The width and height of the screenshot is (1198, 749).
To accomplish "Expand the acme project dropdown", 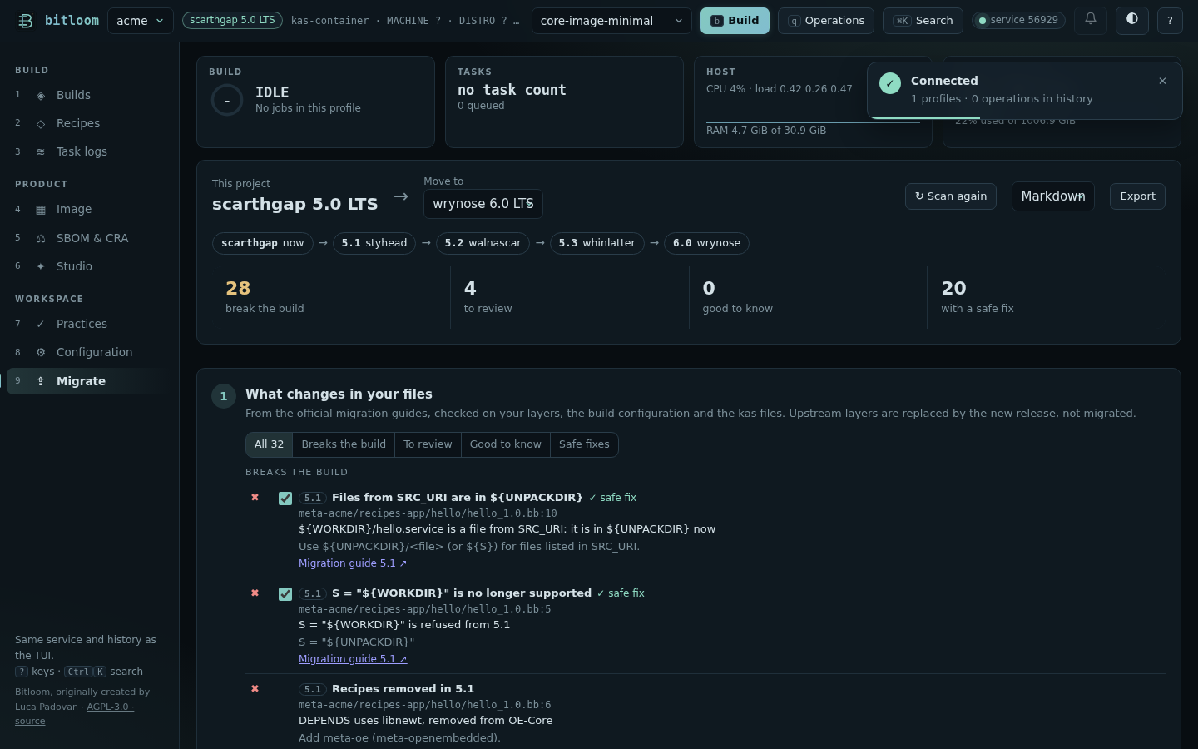I will point(141,21).
